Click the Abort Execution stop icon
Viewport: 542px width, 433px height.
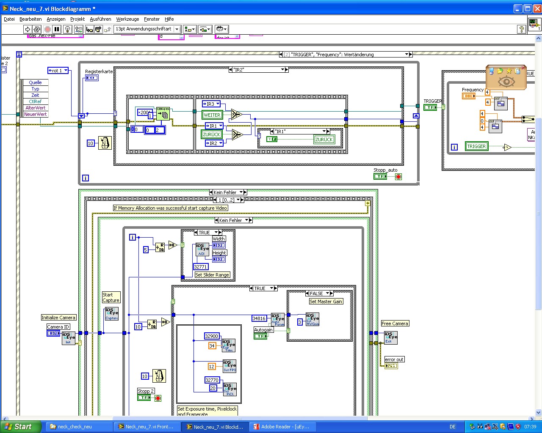[x=47, y=29]
